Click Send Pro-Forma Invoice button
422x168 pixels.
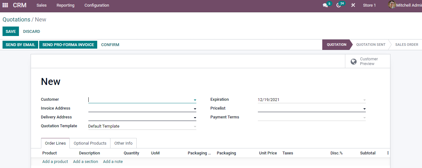68,45
